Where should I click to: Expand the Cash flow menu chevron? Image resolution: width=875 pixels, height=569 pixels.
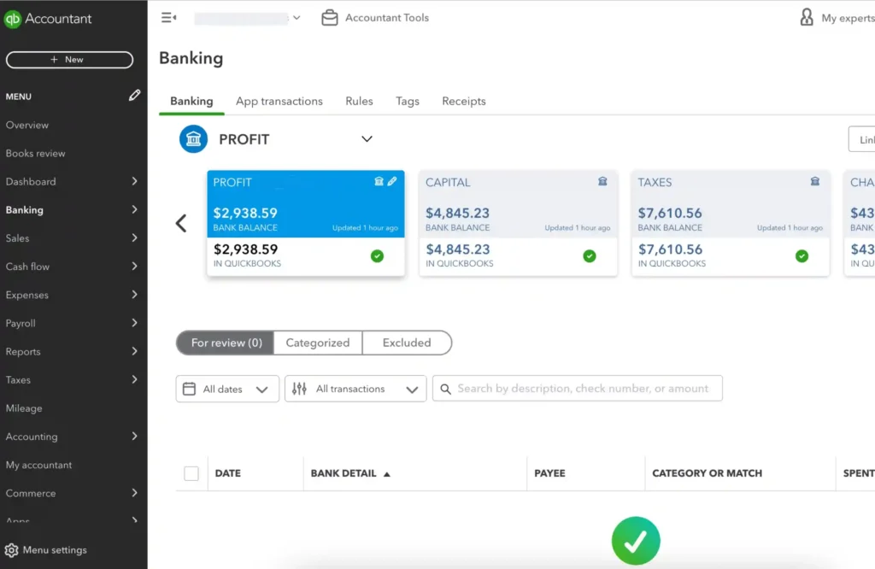[x=134, y=266]
